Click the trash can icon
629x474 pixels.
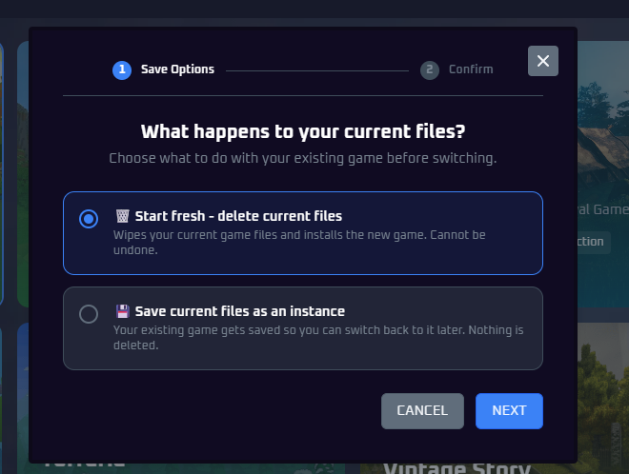click(x=123, y=216)
